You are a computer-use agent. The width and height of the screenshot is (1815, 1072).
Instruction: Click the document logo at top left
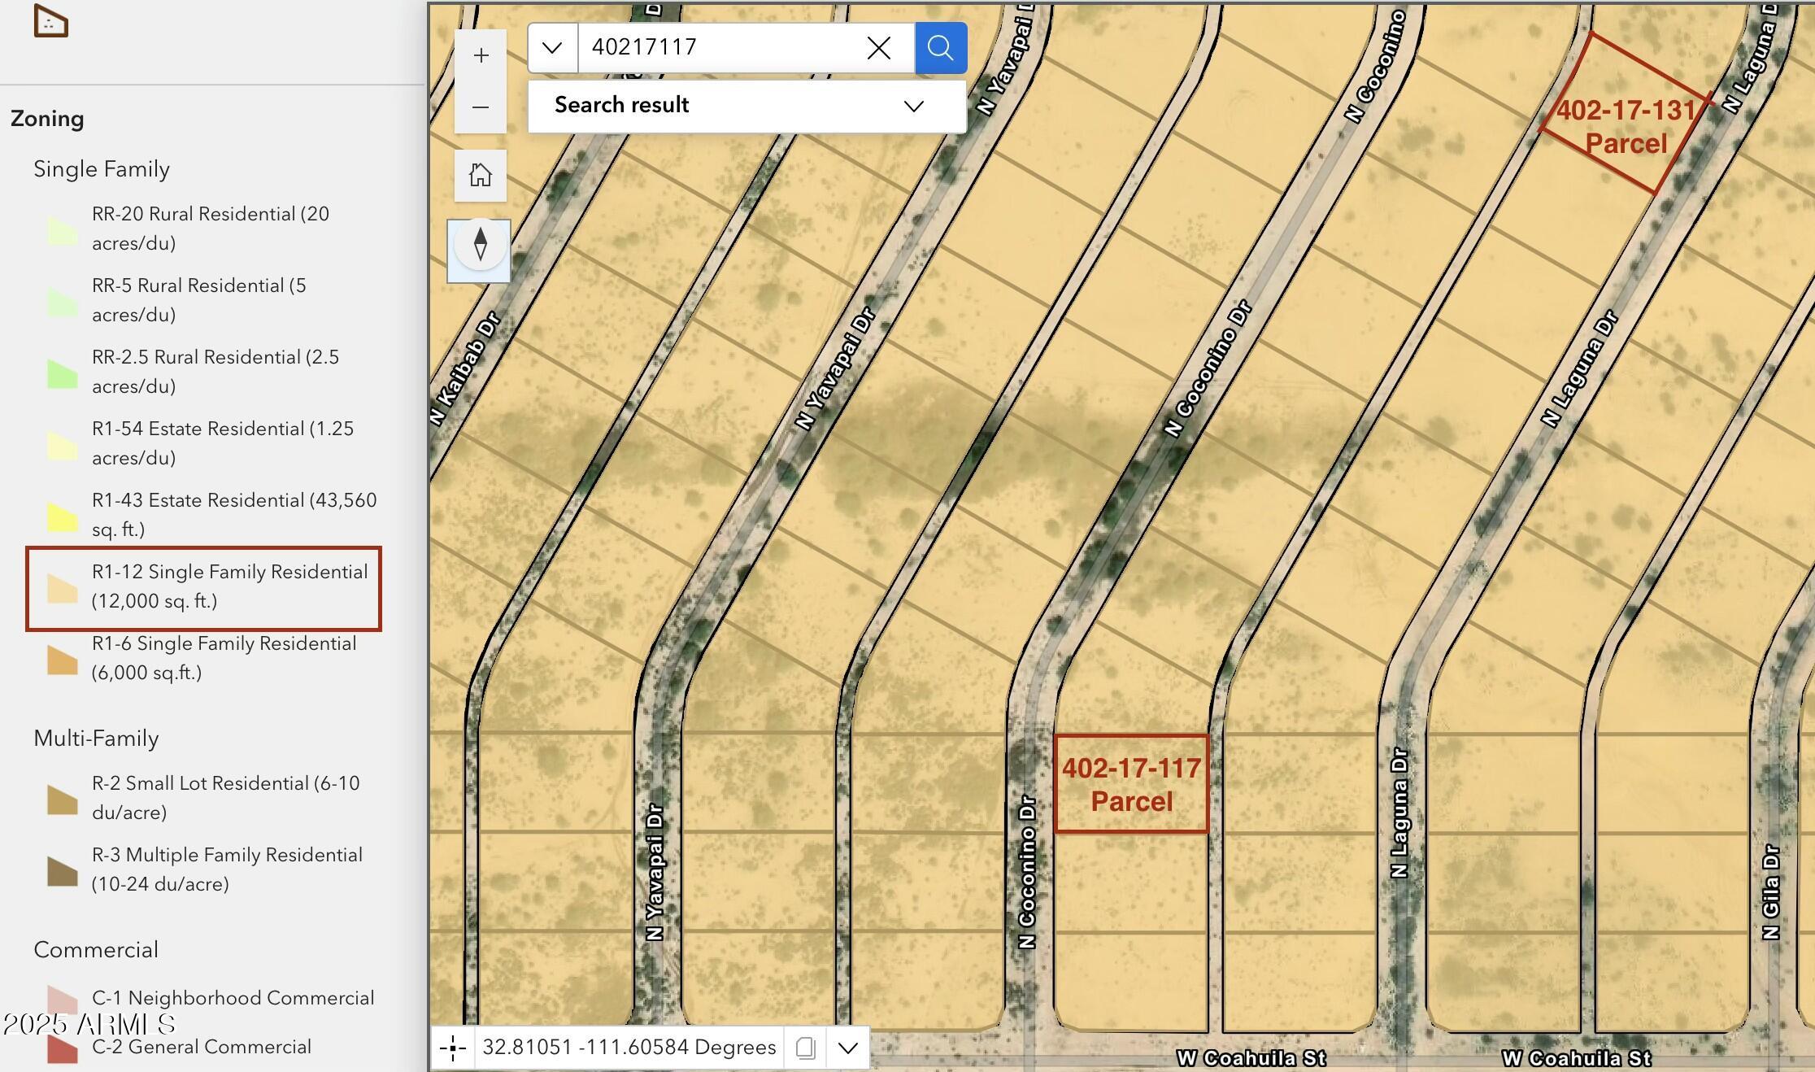coord(50,23)
